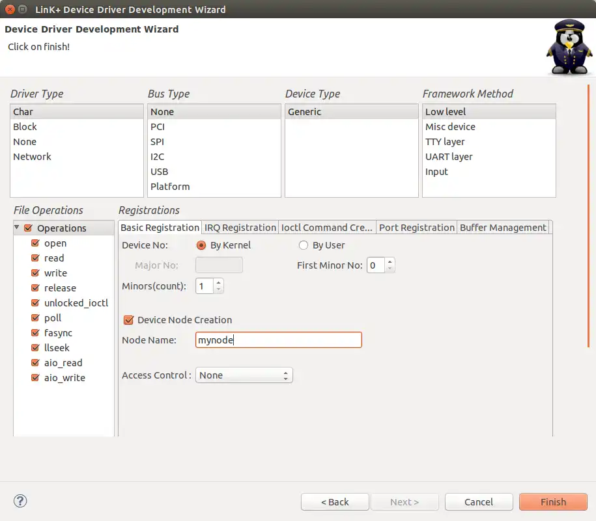Screen dimensions: 596x521
Task: Click the First Minor No value field
Action: click(x=376, y=265)
